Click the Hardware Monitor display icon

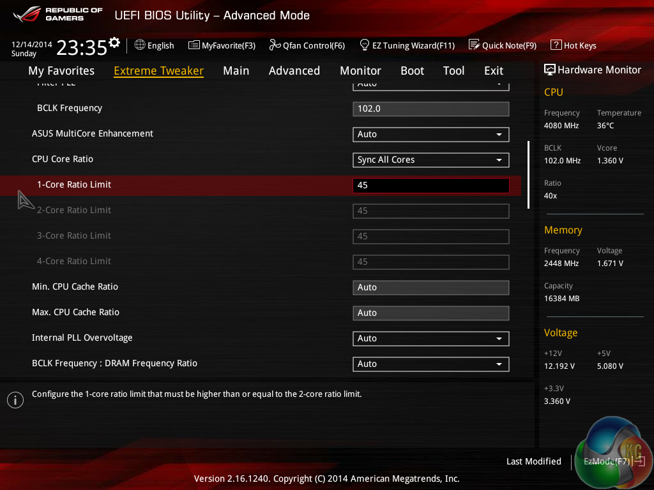(x=550, y=70)
